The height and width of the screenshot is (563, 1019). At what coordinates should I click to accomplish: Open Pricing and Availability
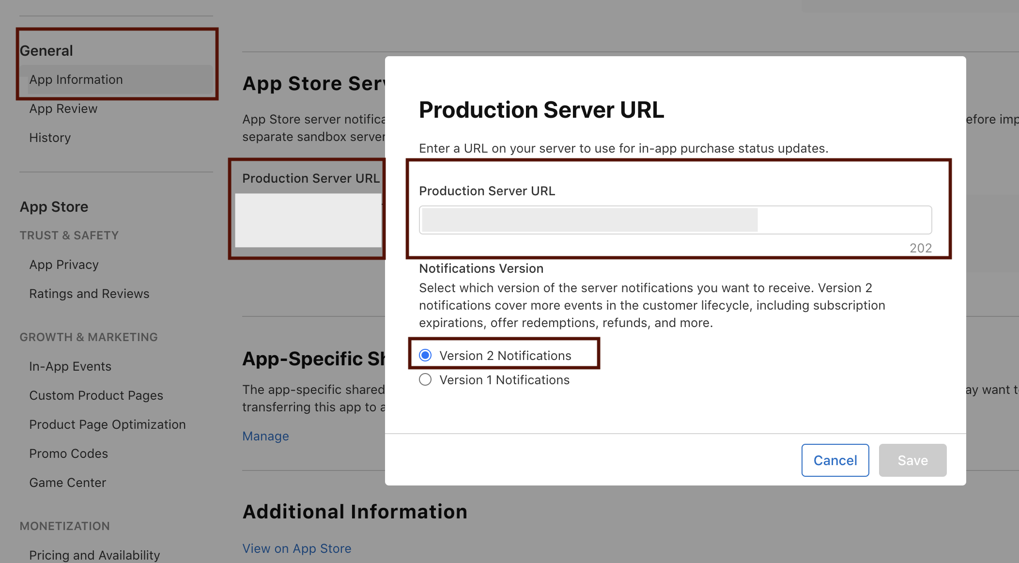pos(94,555)
